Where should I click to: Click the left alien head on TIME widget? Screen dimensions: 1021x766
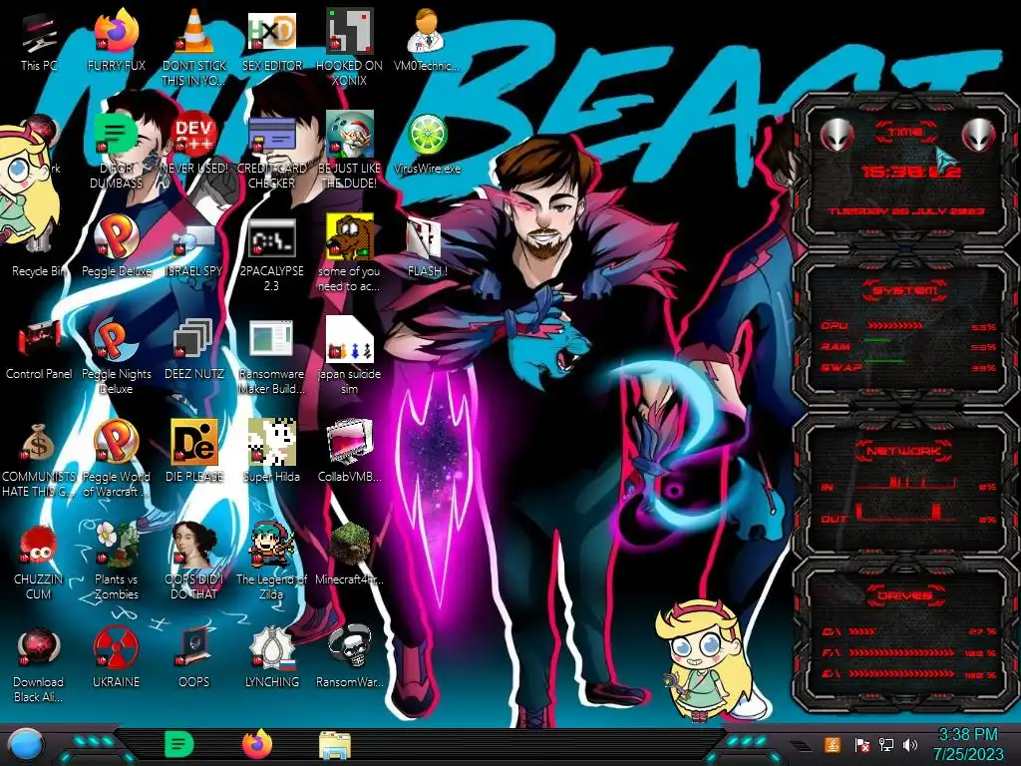click(837, 136)
